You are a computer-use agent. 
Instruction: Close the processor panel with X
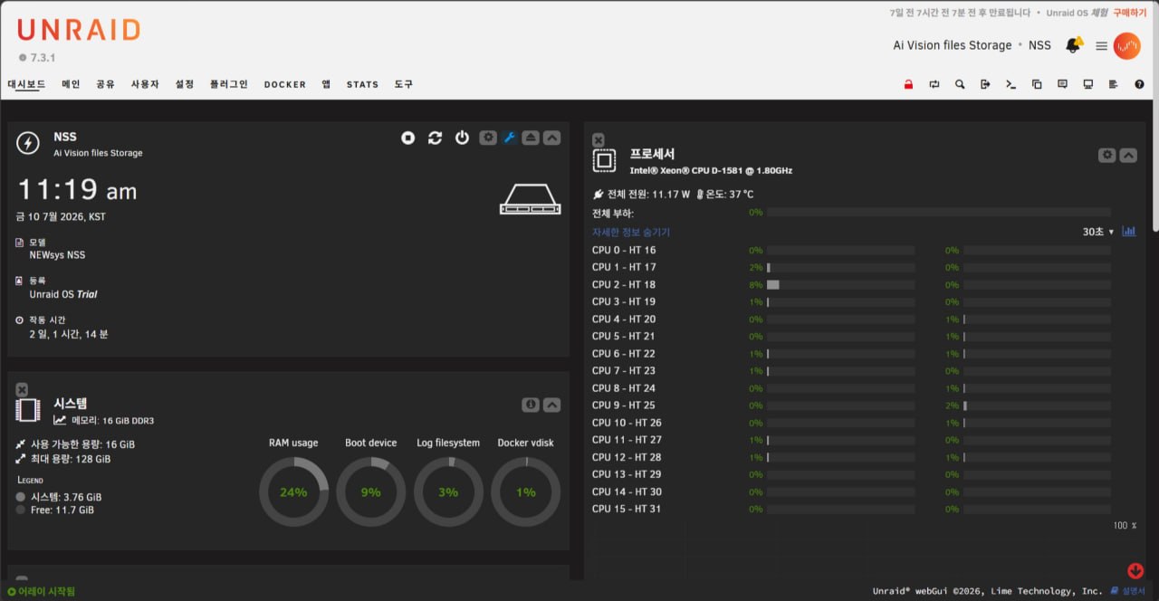[599, 139]
